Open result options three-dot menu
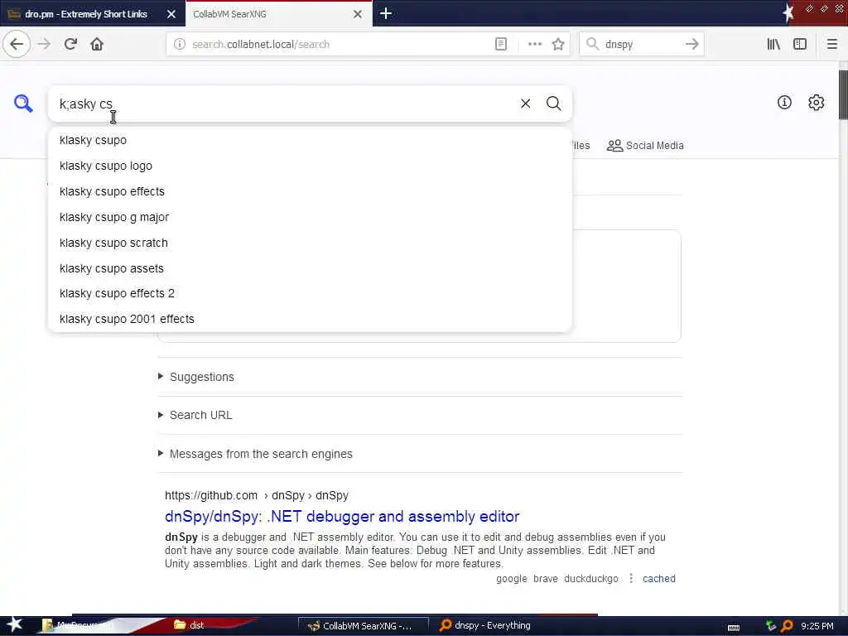 (x=630, y=578)
